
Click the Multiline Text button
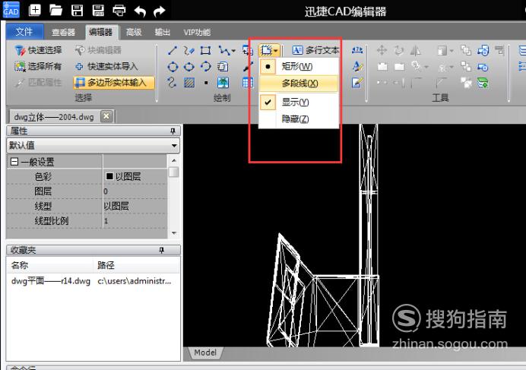point(315,50)
